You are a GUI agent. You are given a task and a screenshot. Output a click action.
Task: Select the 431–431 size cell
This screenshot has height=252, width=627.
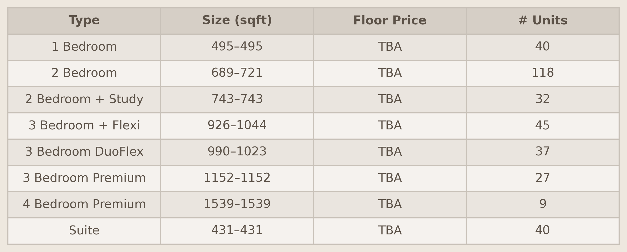(x=237, y=231)
